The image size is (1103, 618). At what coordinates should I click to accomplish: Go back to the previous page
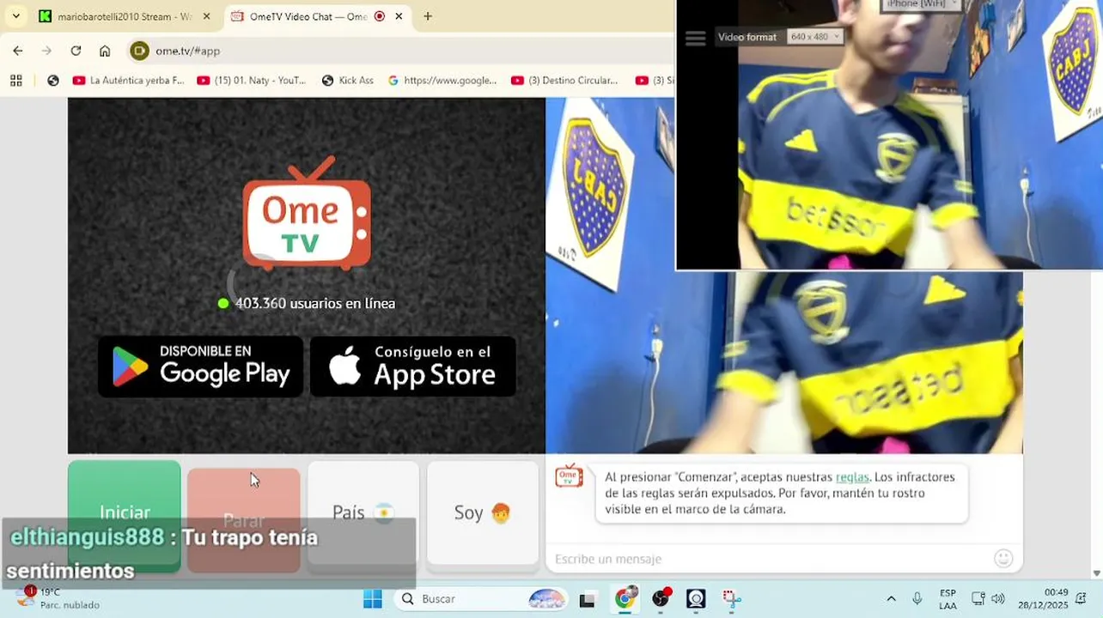(x=18, y=51)
